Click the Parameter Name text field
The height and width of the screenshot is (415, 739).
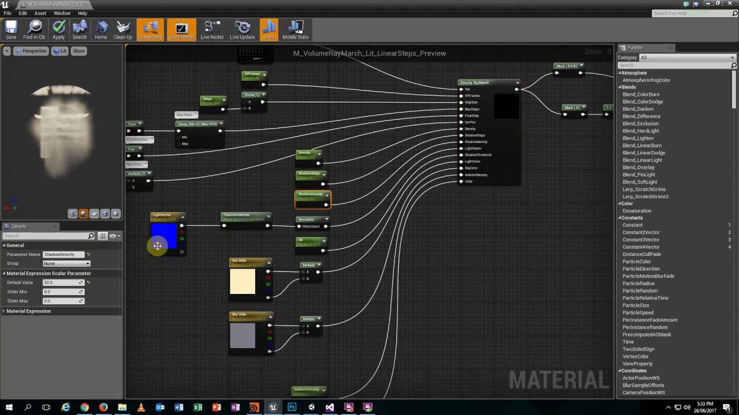[64, 254]
